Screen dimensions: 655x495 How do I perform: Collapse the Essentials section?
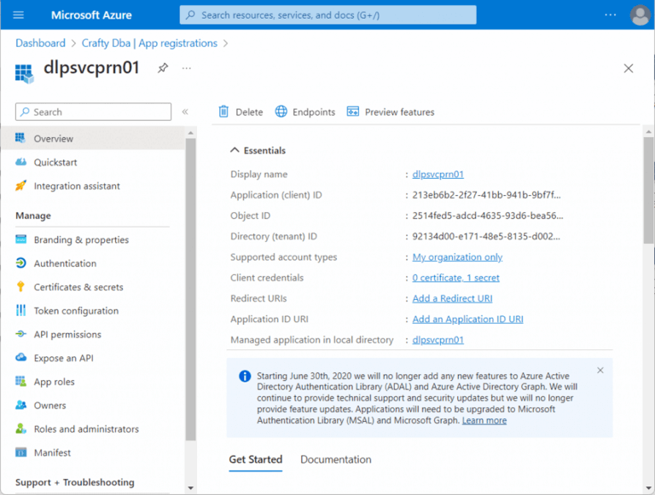coord(235,150)
